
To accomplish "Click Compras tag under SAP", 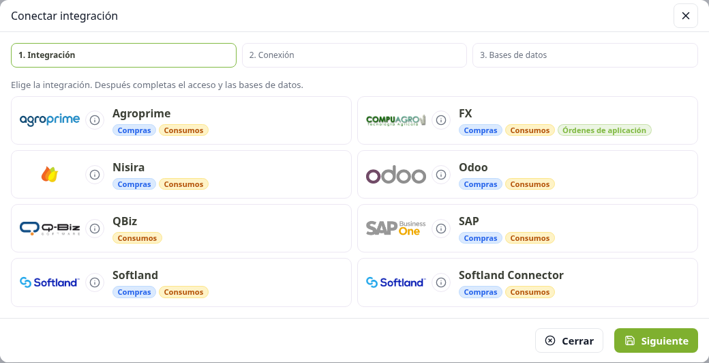I will pyautogui.click(x=481, y=238).
